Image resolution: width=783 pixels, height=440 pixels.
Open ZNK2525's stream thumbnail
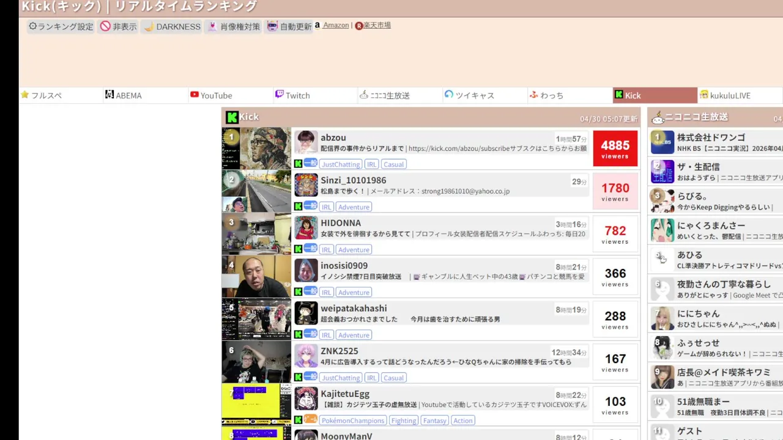[x=256, y=362]
